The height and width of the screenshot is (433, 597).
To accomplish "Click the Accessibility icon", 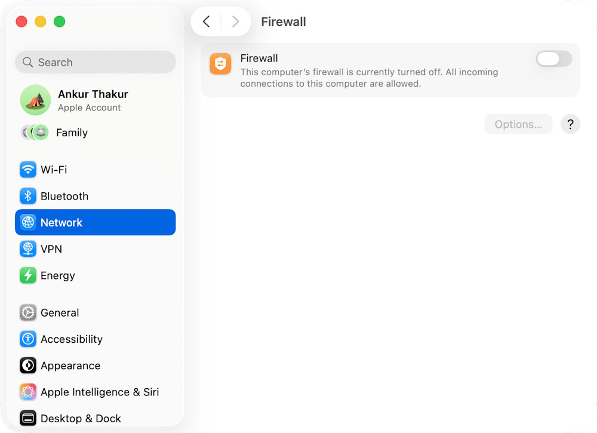I will click(27, 339).
